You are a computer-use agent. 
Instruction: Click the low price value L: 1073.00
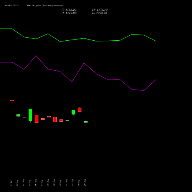(99, 13)
